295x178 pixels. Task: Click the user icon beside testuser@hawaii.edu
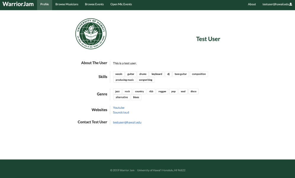click(291, 4)
